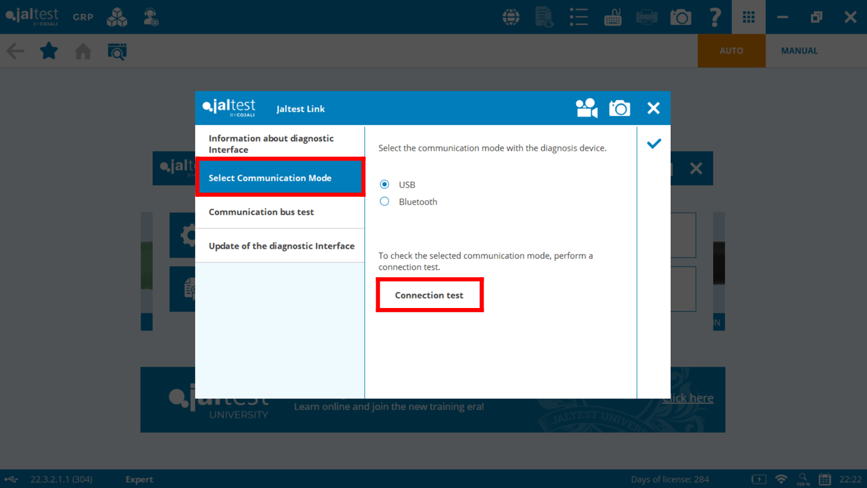Open Update of the diagnostic Interface section
Screen dimensions: 867x488
click(x=280, y=246)
